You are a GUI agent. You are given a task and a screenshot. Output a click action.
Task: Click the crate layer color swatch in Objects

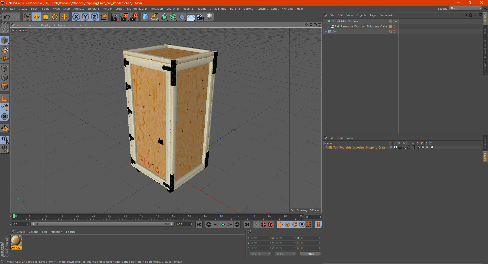pyautogui.click(x=391, y=26)
